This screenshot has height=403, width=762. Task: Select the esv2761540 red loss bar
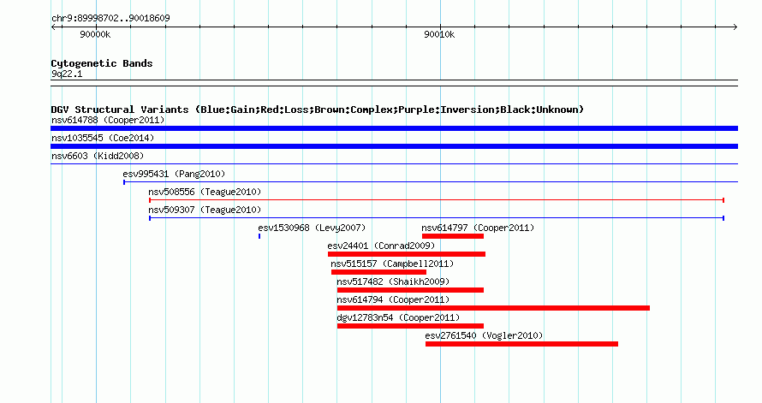522,344
